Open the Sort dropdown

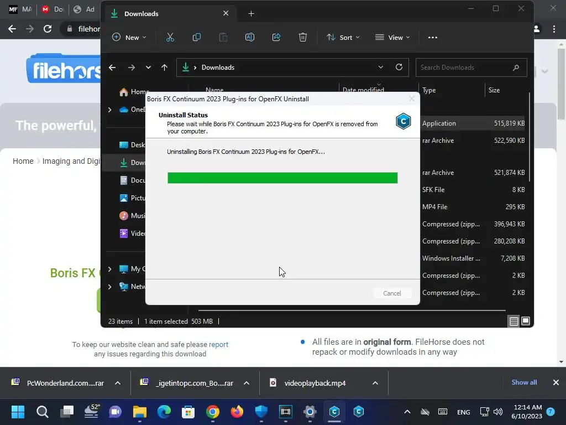point(343,37)
